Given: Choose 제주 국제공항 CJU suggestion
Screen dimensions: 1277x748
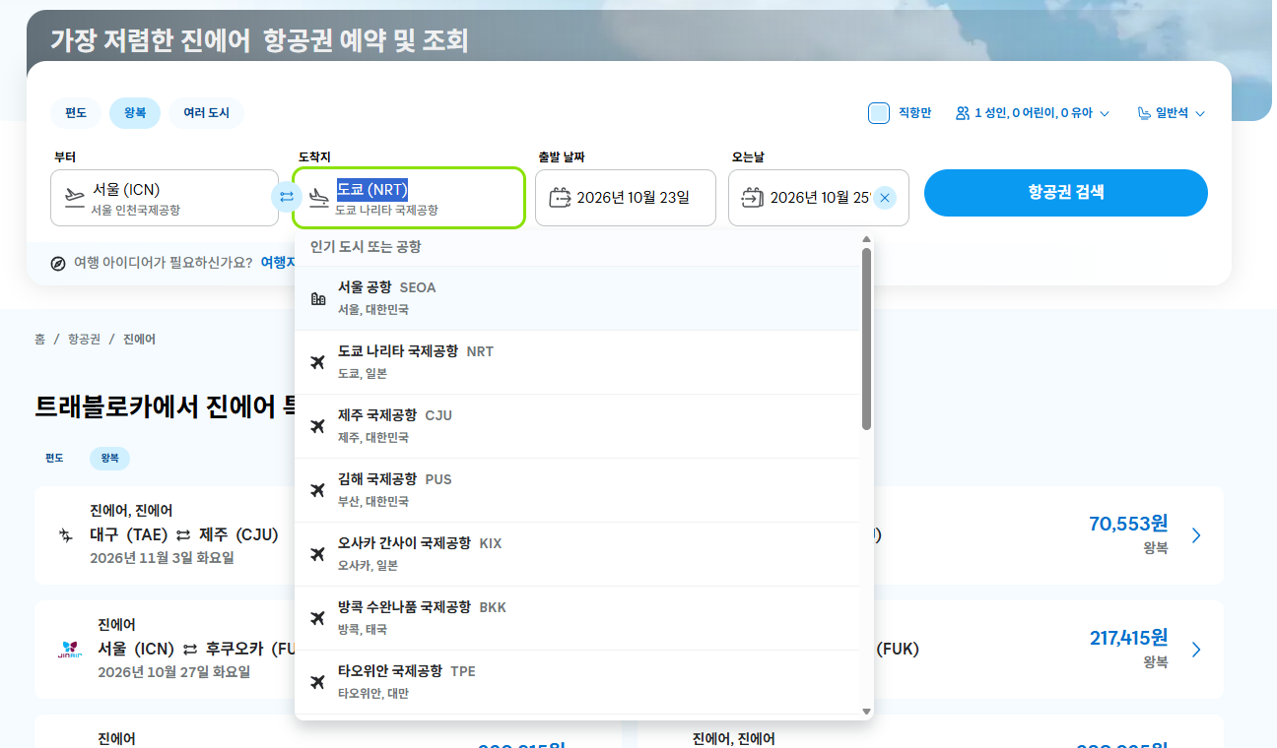Looking at the screenshot, I should pyautogui.click(x=577, y=426).
